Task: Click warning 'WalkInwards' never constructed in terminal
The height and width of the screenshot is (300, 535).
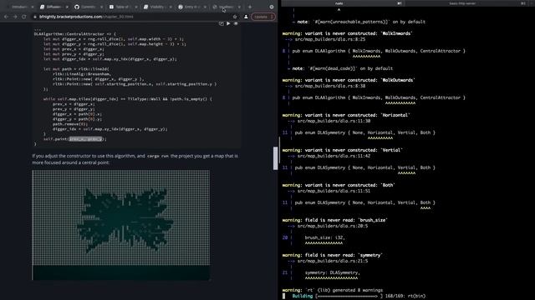Action: point(348,33)
